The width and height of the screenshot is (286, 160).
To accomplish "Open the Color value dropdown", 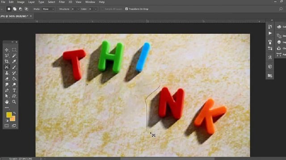I will 96,9.
